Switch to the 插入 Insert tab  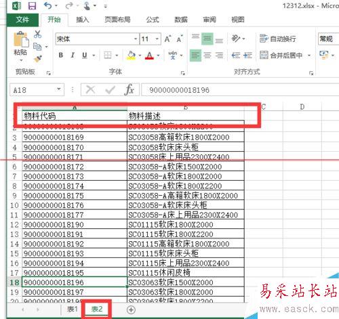(82, 20)
